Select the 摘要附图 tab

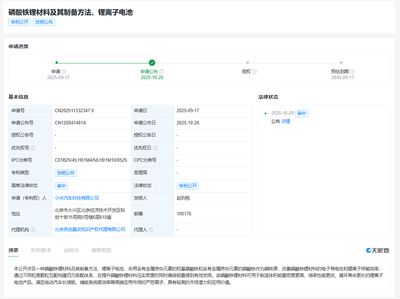coord(101,250)
